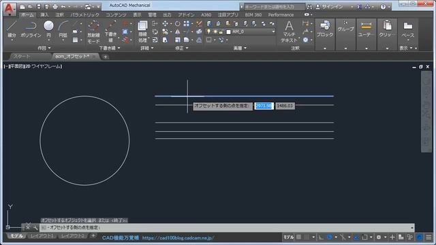Select the ポリライン (Polyline) tool
Image resolution: width=436 pixels, height=245 pixels.
[31, 29]
